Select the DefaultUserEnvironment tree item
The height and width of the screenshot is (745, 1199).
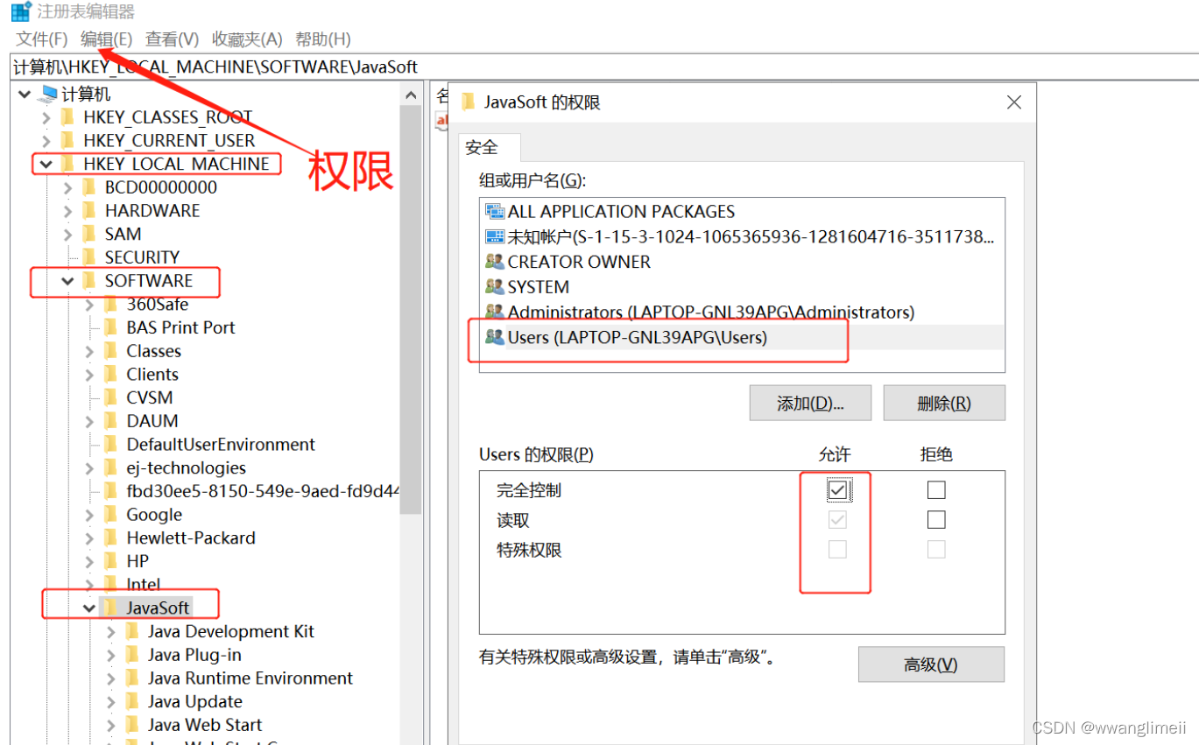221,444
